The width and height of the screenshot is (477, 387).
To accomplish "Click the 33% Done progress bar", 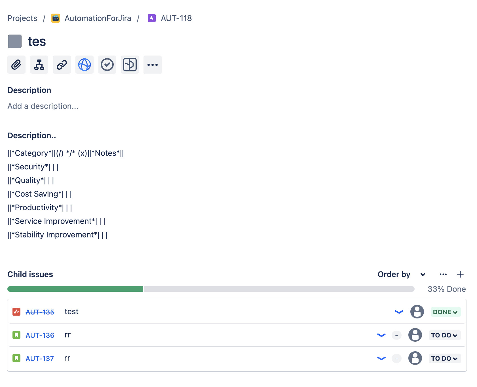I will coord(211,289).
